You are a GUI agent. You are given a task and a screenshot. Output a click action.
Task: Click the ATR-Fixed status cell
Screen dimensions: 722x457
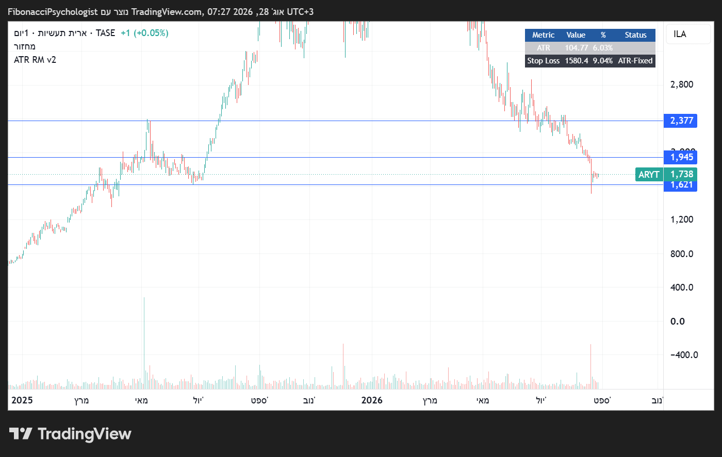point(635,61)
